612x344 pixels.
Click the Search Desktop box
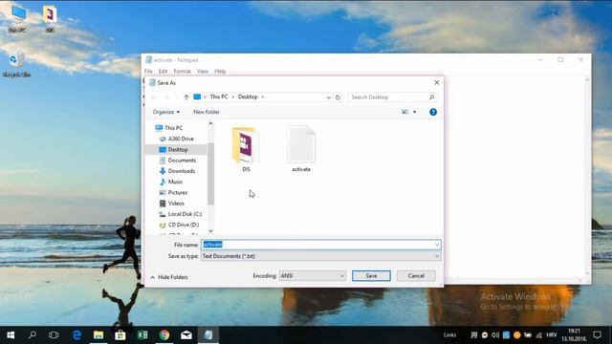pos(392,97)
